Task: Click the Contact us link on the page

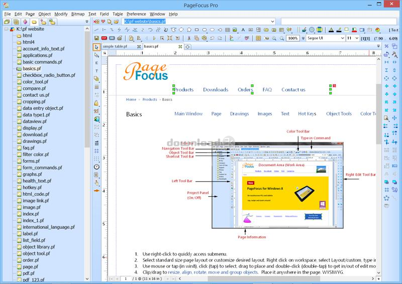Action: coord(293,90)
